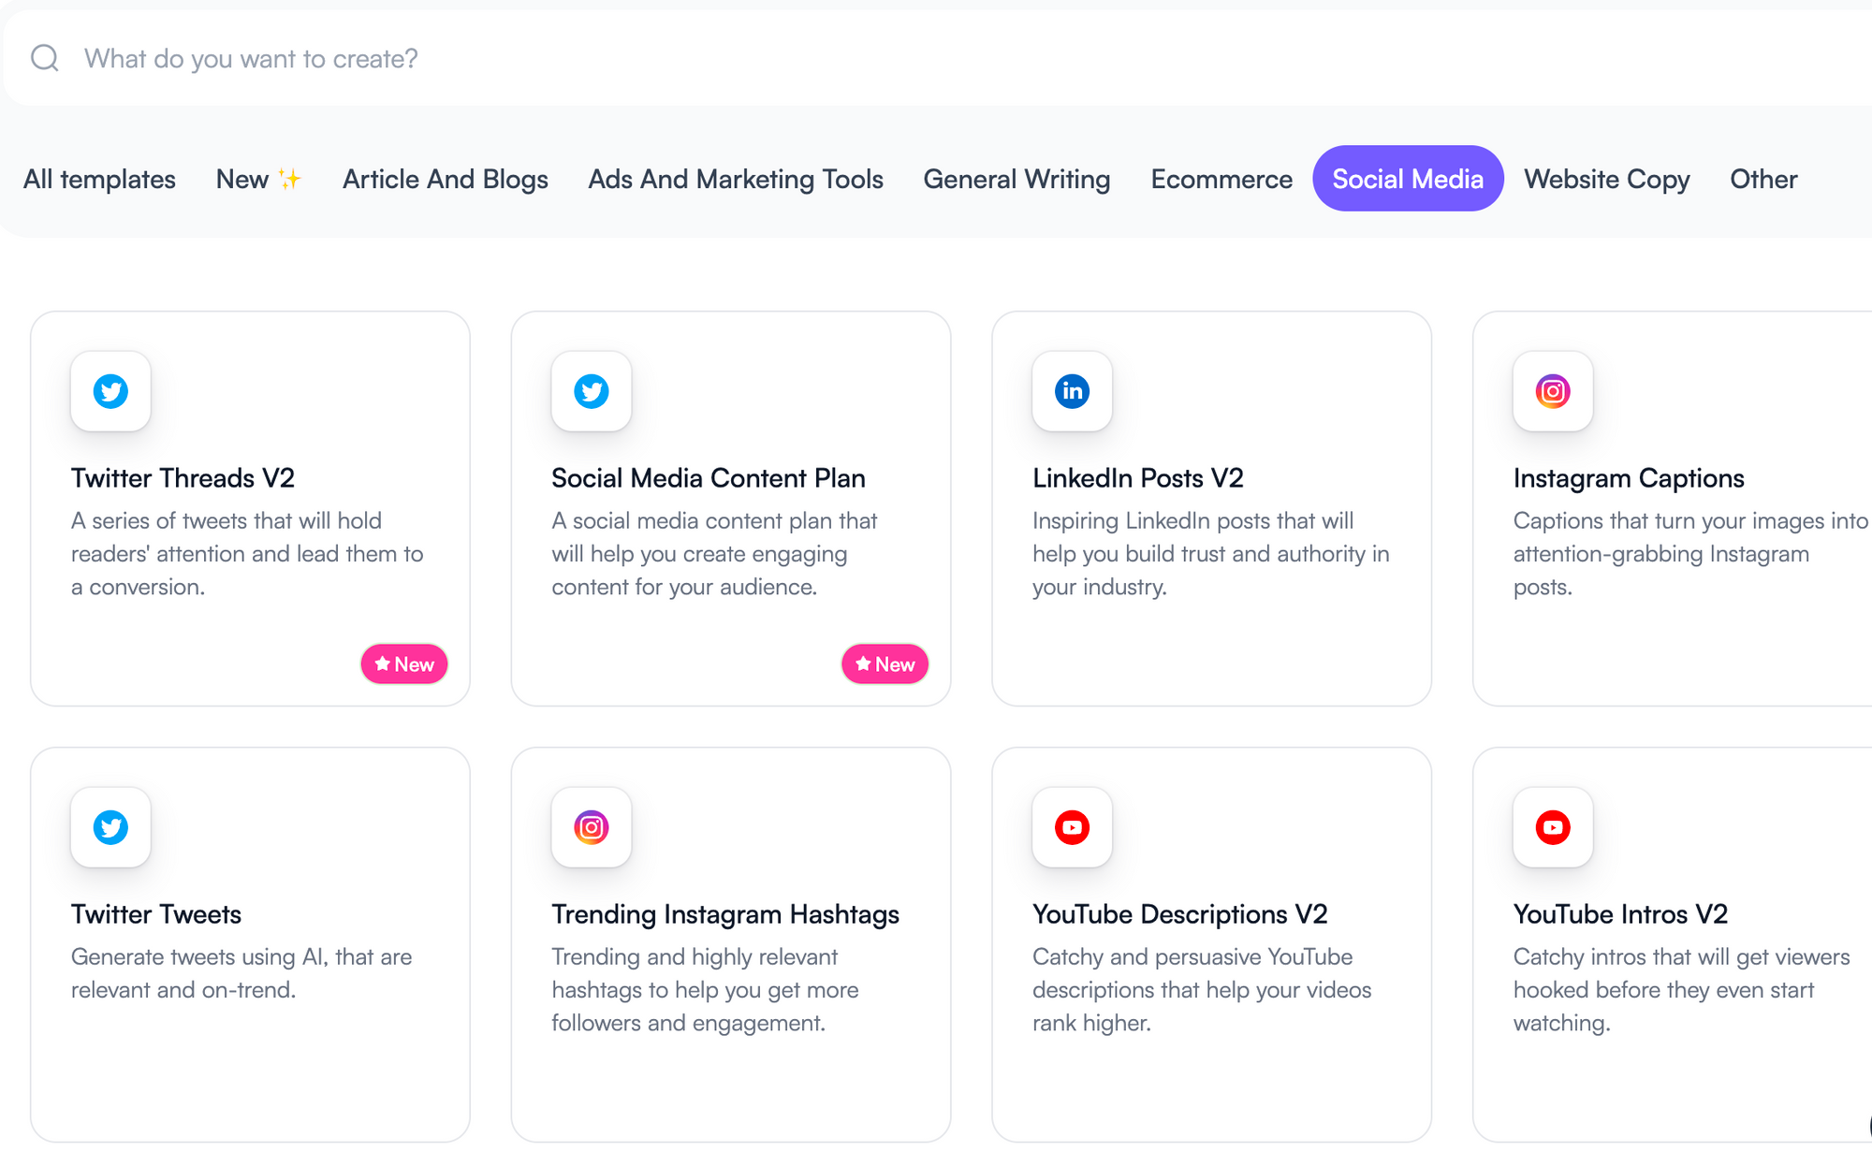The width and height of the screenshot is (1872, 1166).
Task: Select the General Writing category
Action: [x=1016, y=179]
